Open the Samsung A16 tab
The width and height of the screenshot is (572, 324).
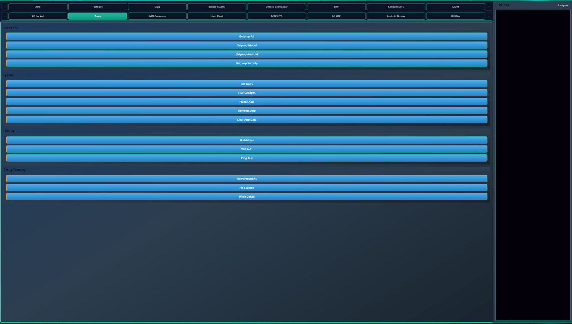coord(396,7)
